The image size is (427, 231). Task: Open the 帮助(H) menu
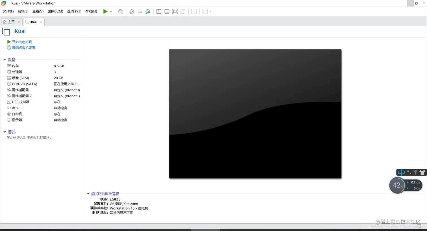91,11
